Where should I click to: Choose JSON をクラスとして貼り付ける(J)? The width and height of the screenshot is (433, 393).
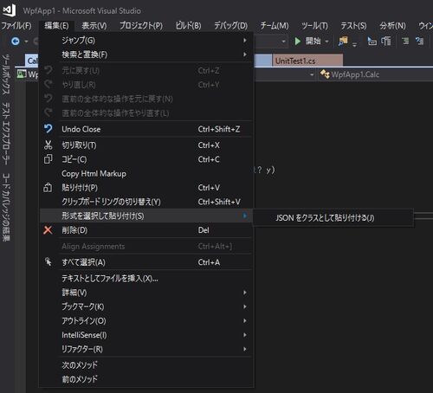[333, 218]
